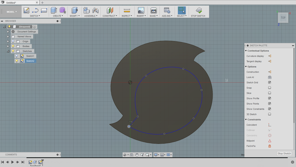This screenshot has width=296, height=167.
Task: Add a new document tab
Action: [42, 2]
